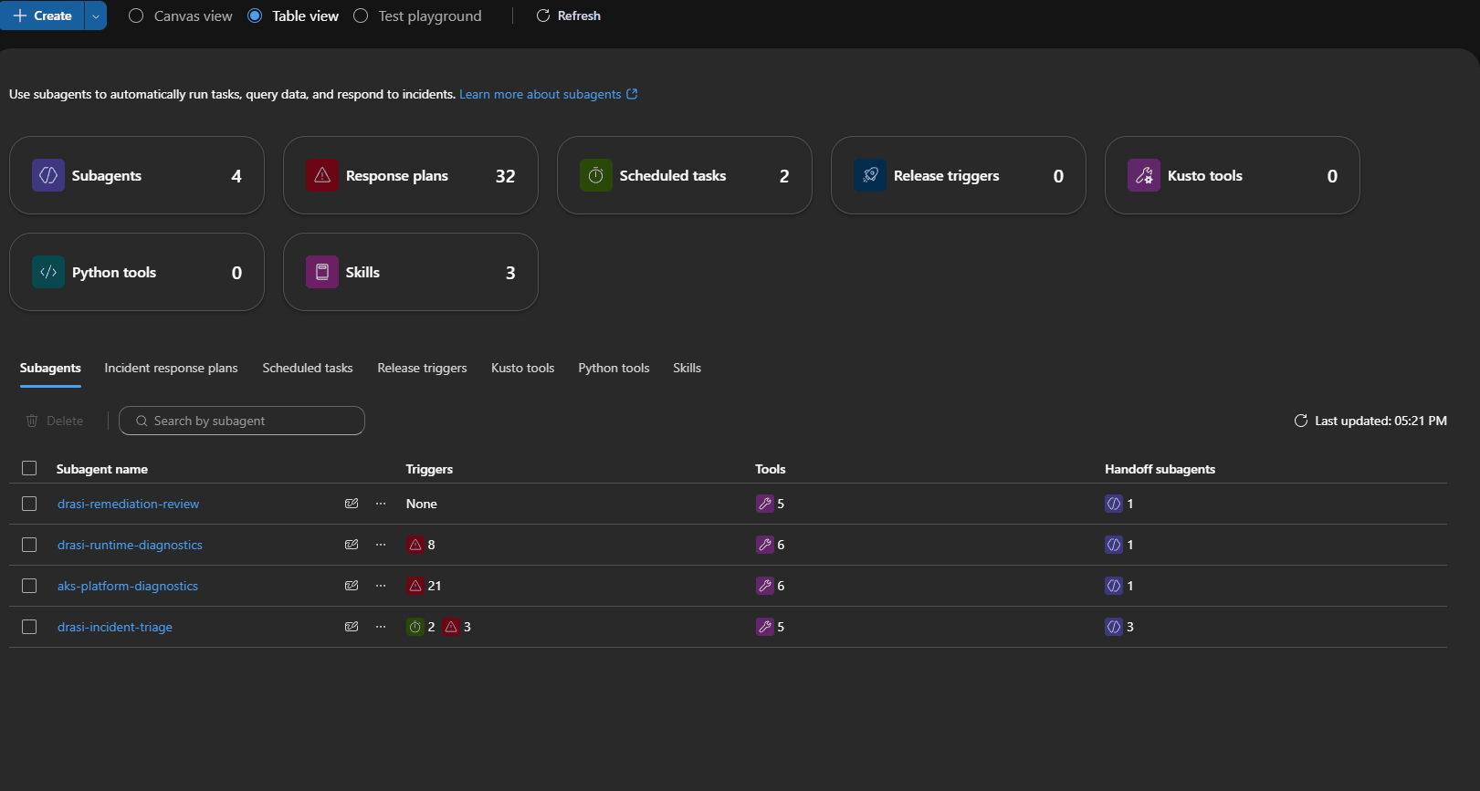1480x791 pixels.
Task: Click the Kusto tools icon
Action: pyautogui.click(x=1144, y=175)
